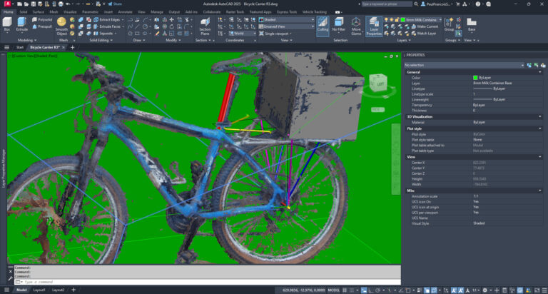Collapse the Misc properties section
548x294 pixels.
[x=540, y=191]
